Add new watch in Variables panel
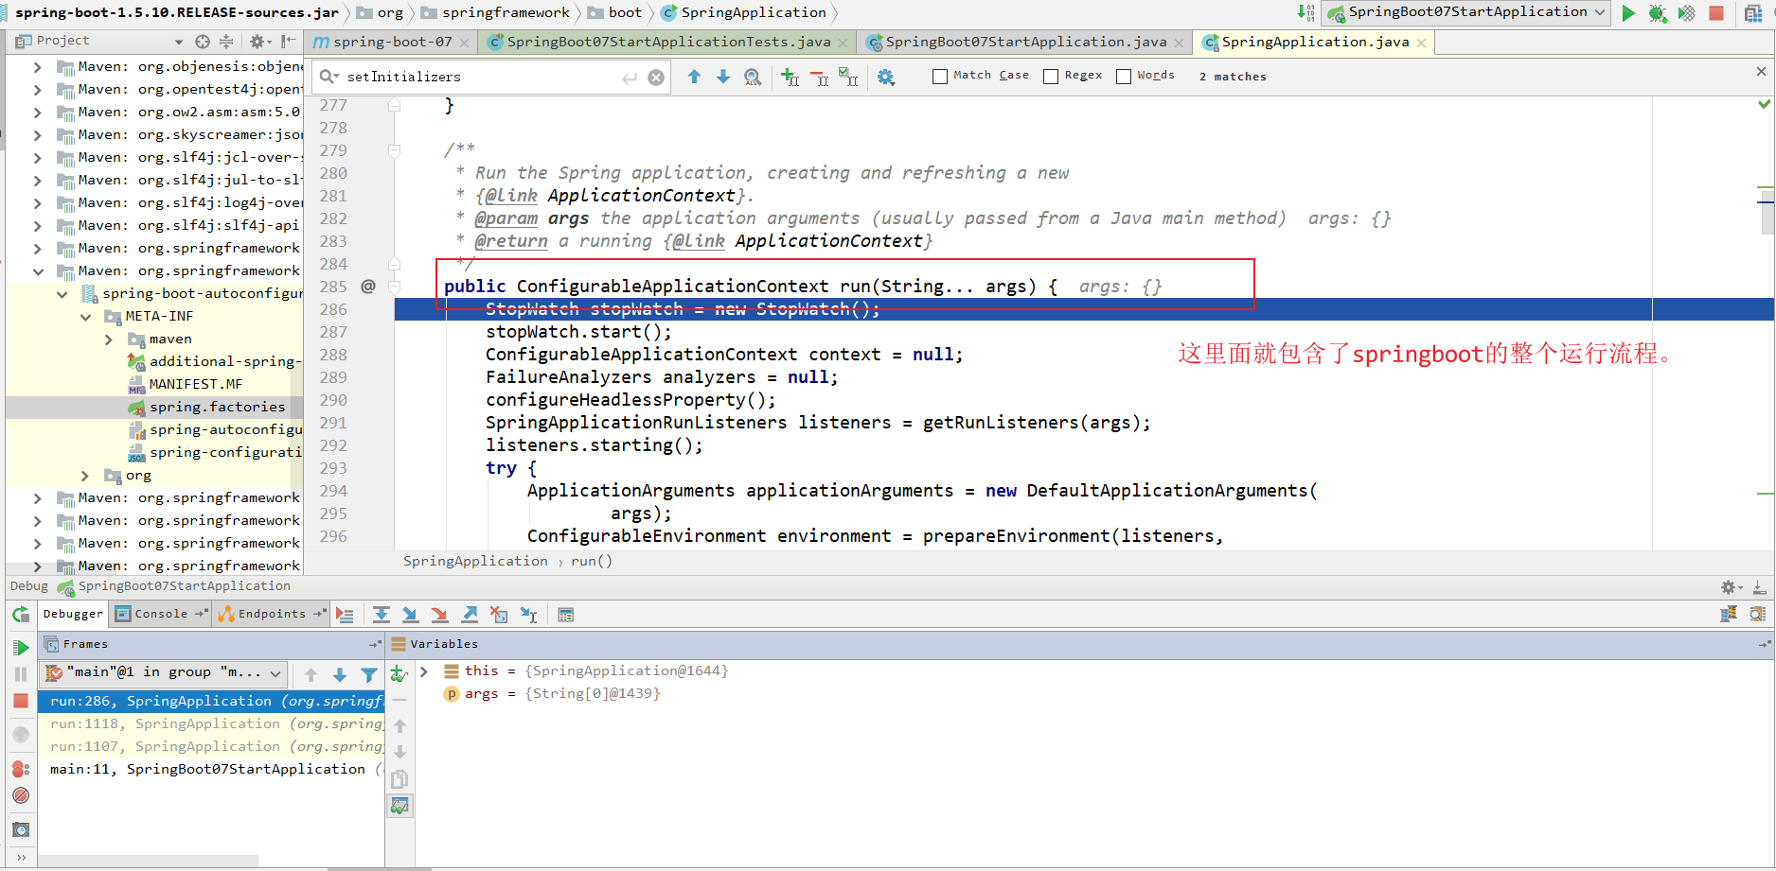 400,673
